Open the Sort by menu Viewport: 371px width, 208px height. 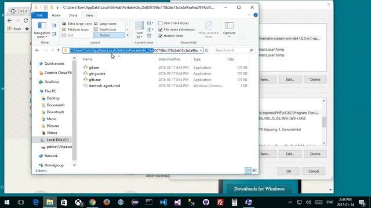(139, 29)
